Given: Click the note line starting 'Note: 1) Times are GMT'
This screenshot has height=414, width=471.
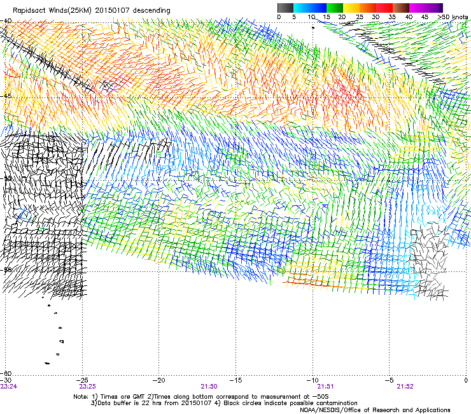Looking at the screenshot, I should (x=201, y=397).
